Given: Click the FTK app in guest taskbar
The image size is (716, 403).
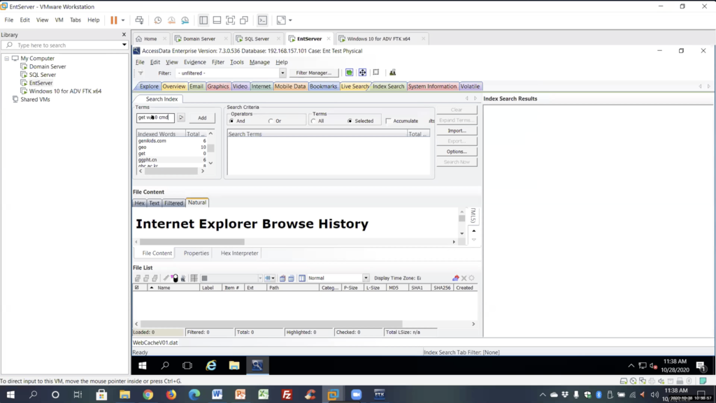Looking at the screenshot, I should click(x=257, y=365).
